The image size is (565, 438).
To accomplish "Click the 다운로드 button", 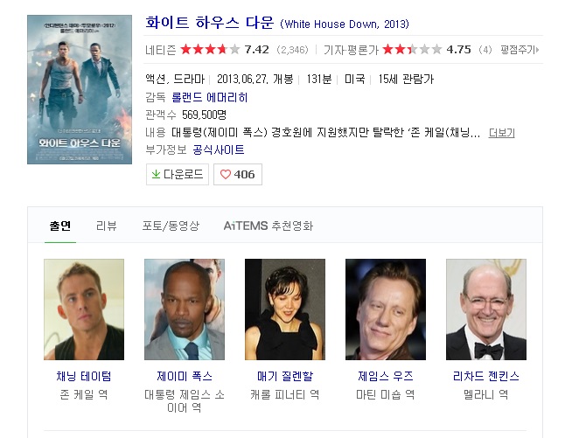I will coord(178,174).
